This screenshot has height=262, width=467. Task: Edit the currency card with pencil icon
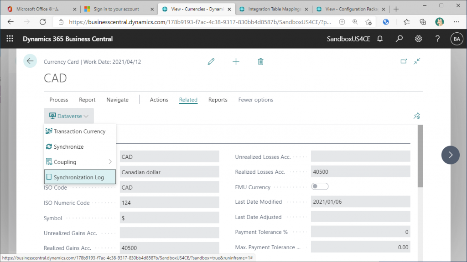click(x=211, y=61)
